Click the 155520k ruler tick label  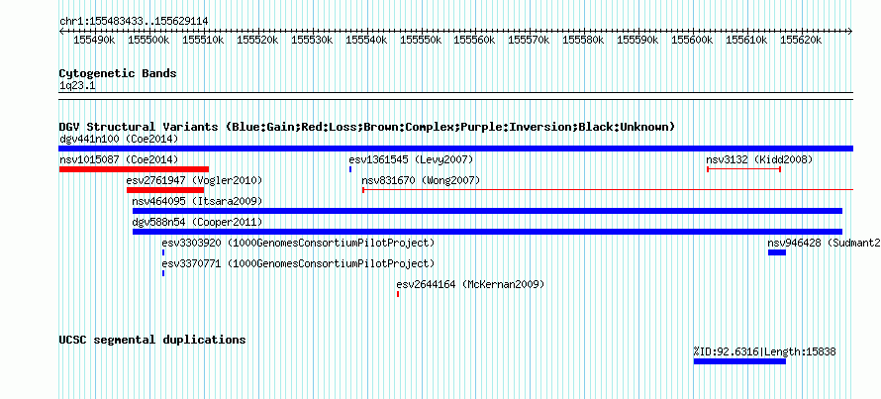click(x=258, y=40)
